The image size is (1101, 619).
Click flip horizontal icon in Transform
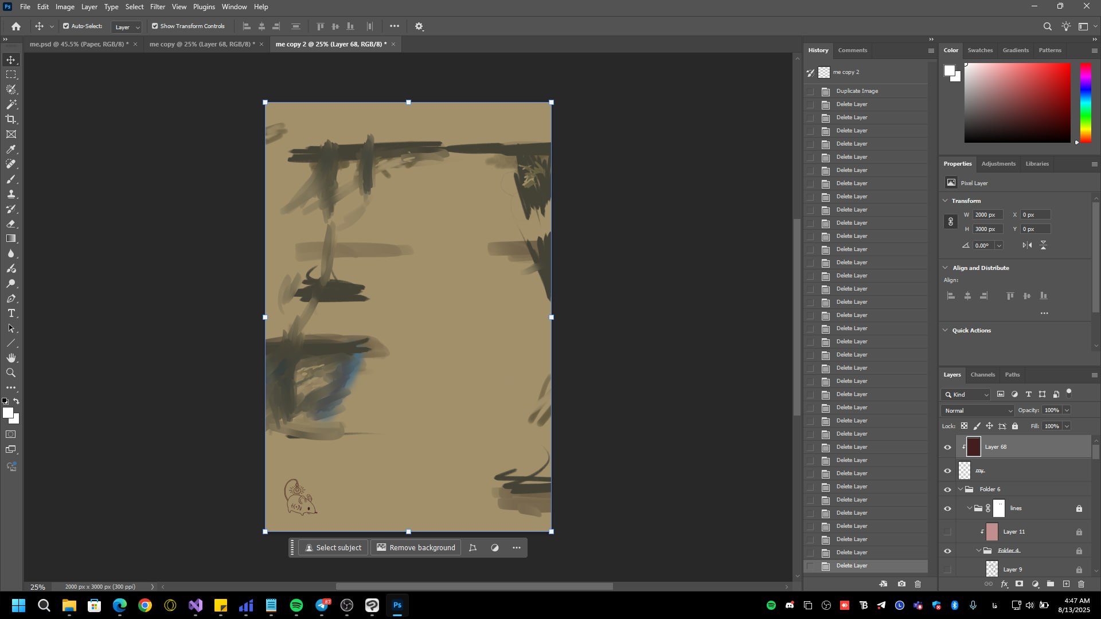coord(1027,245)
